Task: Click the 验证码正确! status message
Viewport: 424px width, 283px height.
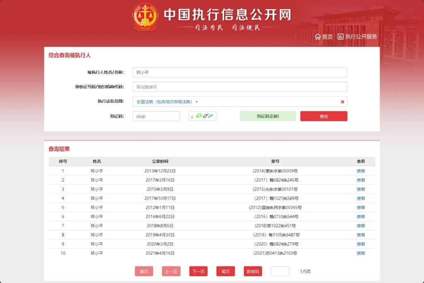Action: [268, 116]
